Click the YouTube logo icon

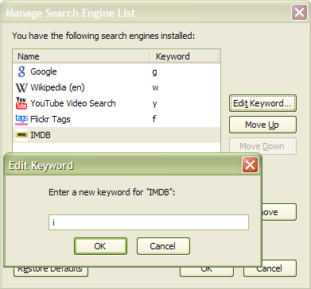(x=21, y=103)
